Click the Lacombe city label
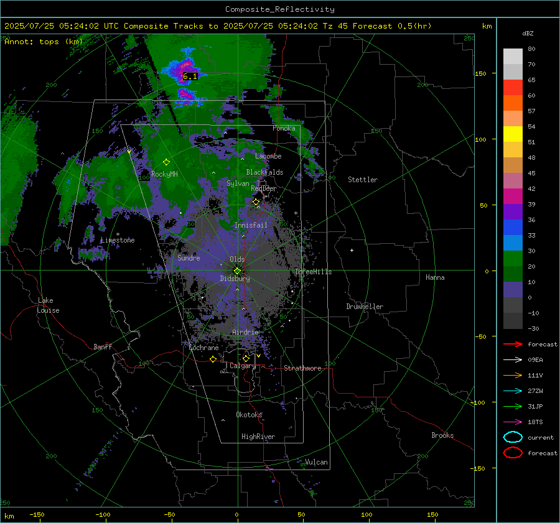This screenshot has width=560, height=523. coord(268,156)
